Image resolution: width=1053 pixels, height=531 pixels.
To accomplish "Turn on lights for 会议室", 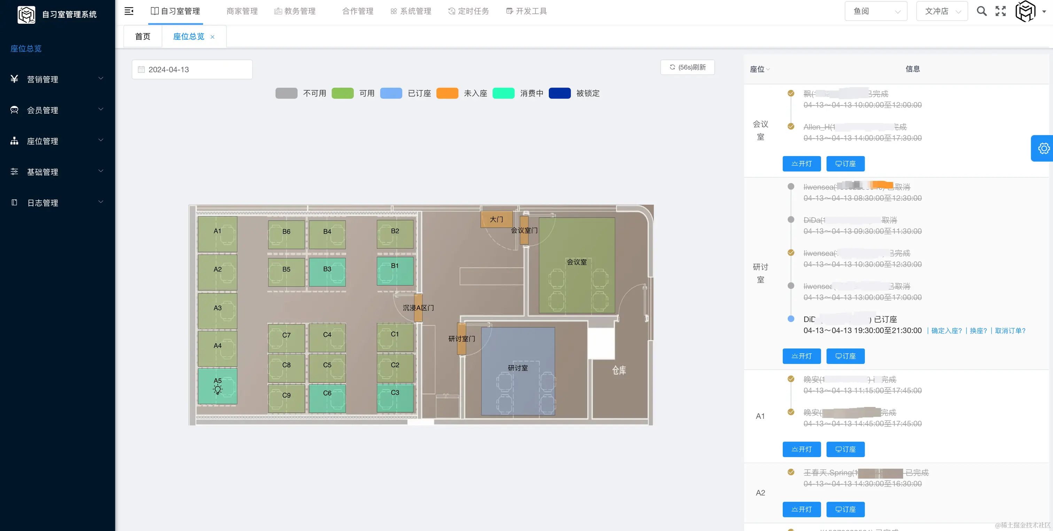I will tap(801, 164).
